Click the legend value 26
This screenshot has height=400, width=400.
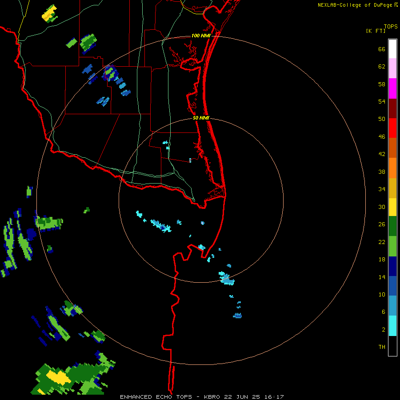[x=382, y=224]
